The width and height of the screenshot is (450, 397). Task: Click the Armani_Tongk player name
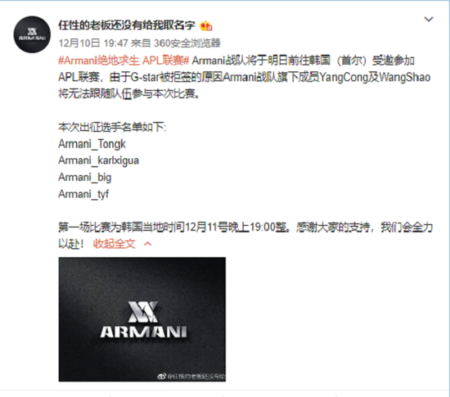(92, 144)
